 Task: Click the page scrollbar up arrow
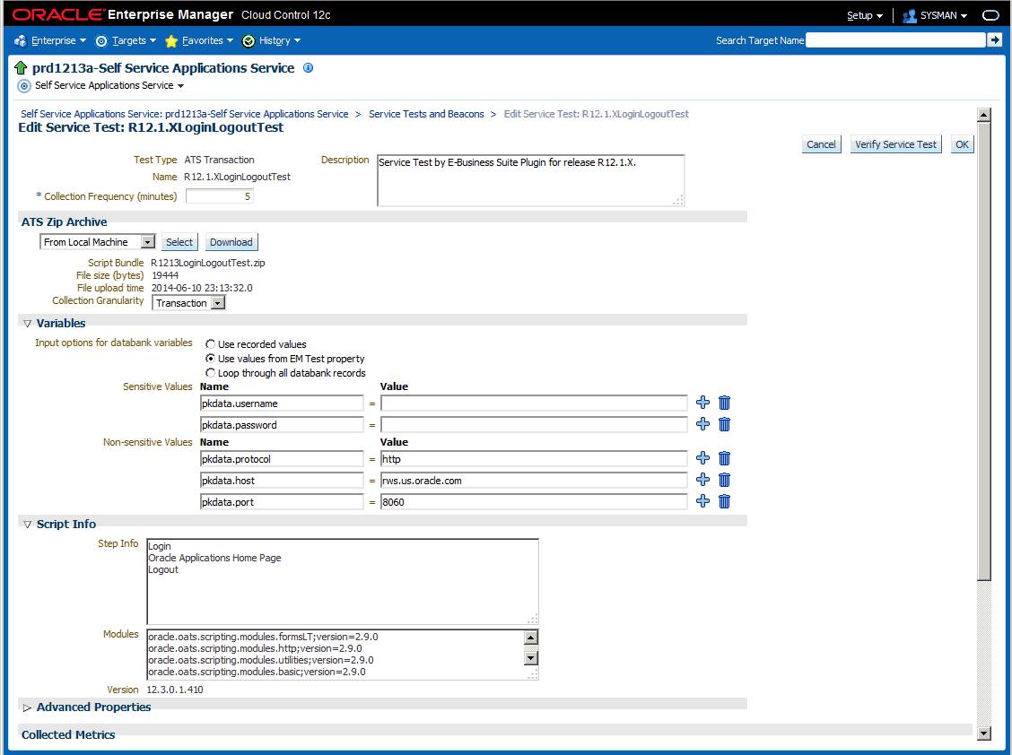click(x=983, y=115)
